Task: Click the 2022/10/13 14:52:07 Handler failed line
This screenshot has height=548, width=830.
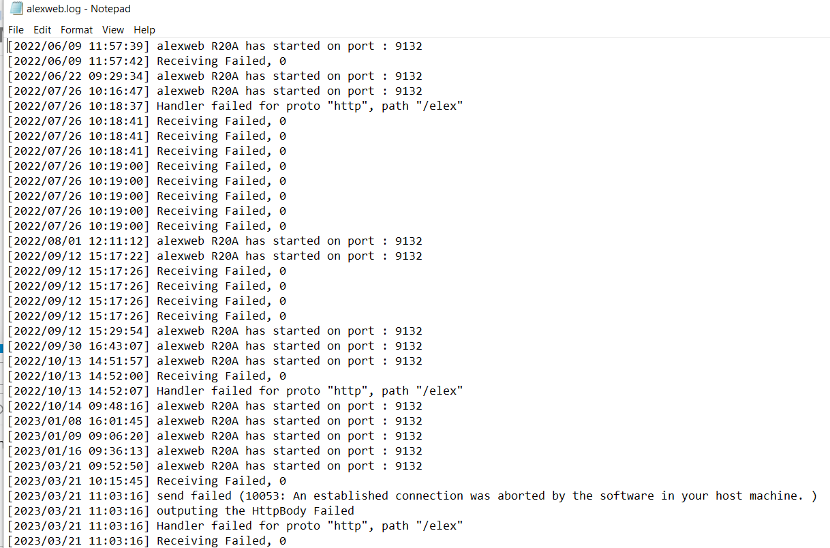Action: 235,391
